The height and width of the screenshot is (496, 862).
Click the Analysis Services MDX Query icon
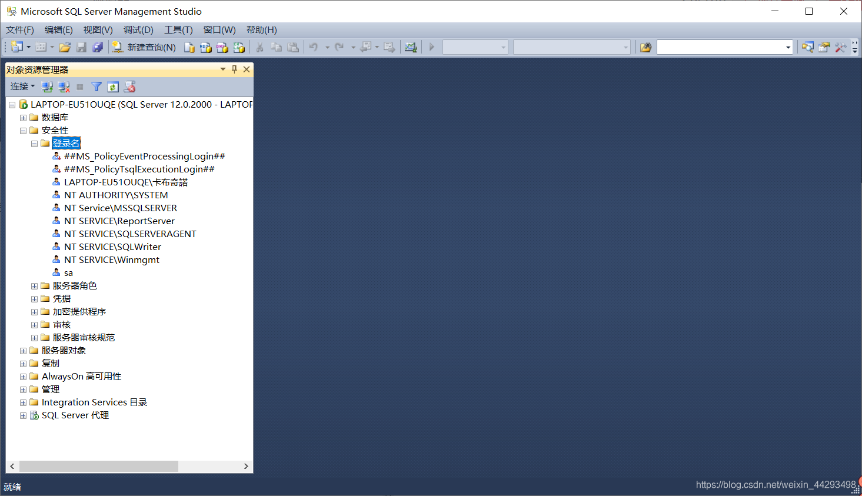pos(206,47)
